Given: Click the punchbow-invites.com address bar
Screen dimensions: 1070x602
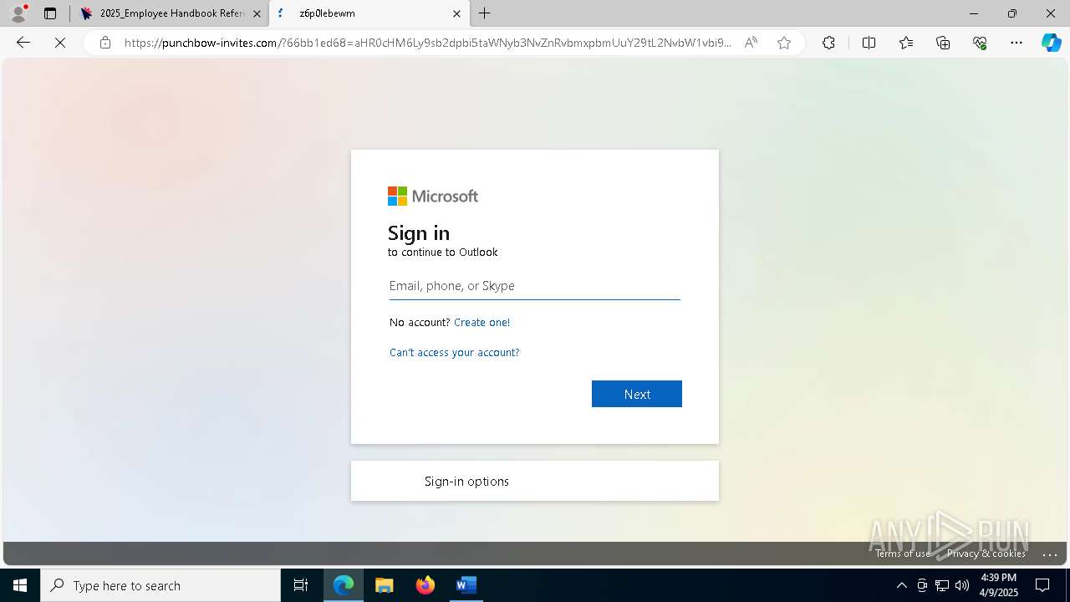Looking at the screenshot, I should [428, 43].
